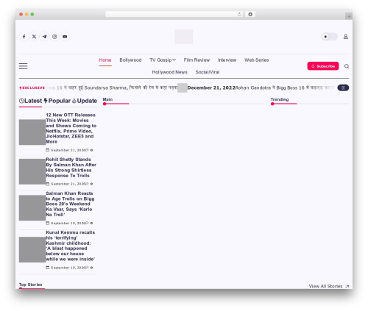Toggle the dark mode switch
Screen dimensions: 368x311
pyautogui.click(x=330, y=37)
